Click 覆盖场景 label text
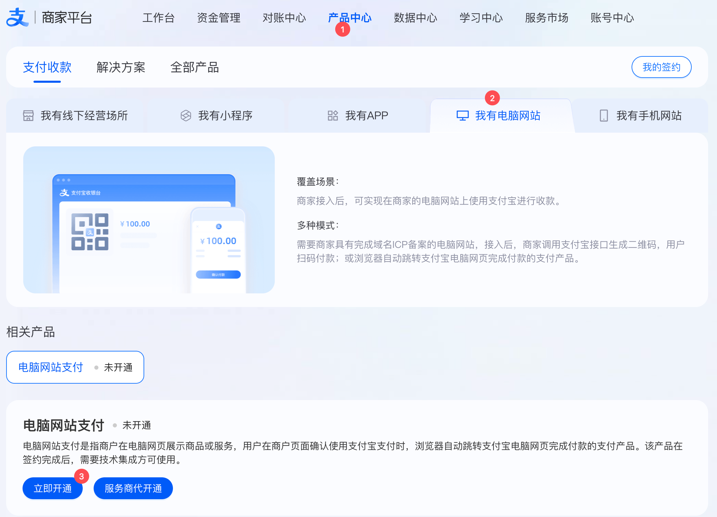The width and height of the screenshot is (717, 517). 318,182
